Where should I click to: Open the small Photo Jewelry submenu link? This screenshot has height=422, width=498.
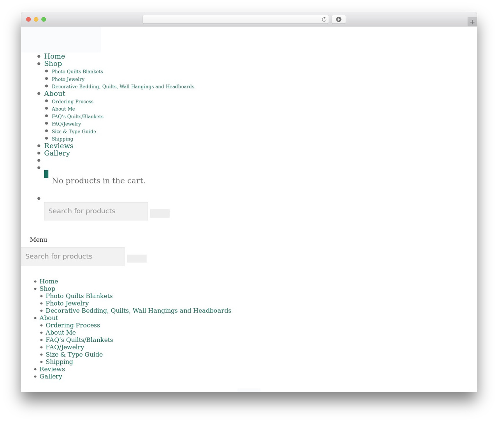coord(68,79)
